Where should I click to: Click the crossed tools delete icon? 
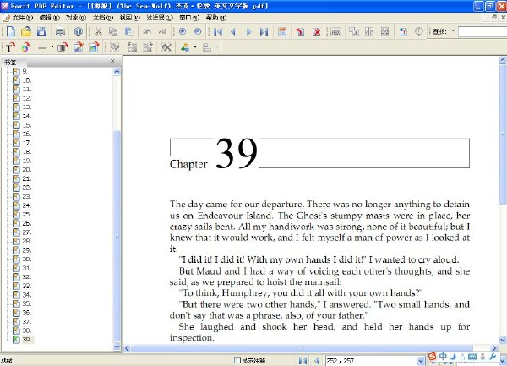166,47
